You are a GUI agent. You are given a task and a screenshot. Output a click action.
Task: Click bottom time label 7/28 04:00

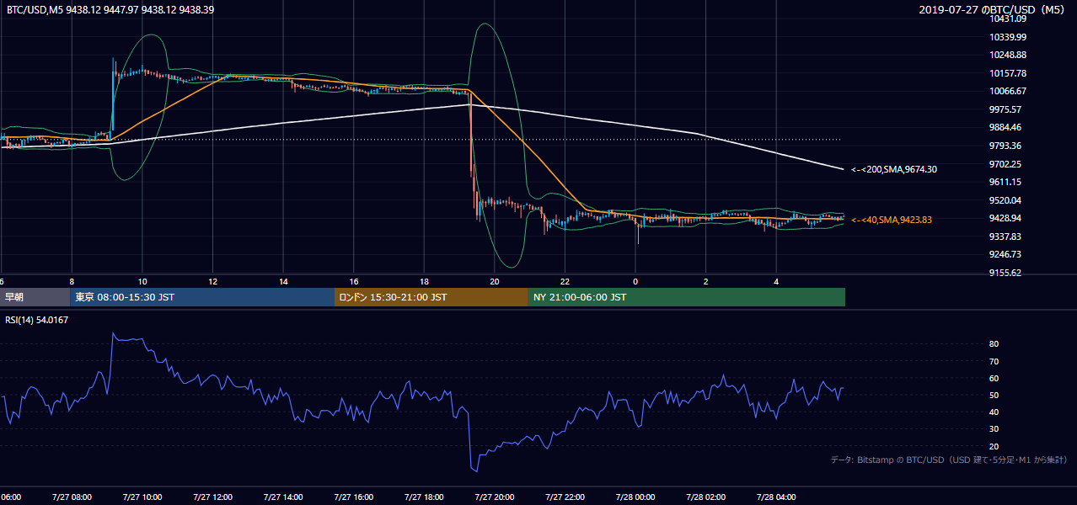tap(776, 497)
